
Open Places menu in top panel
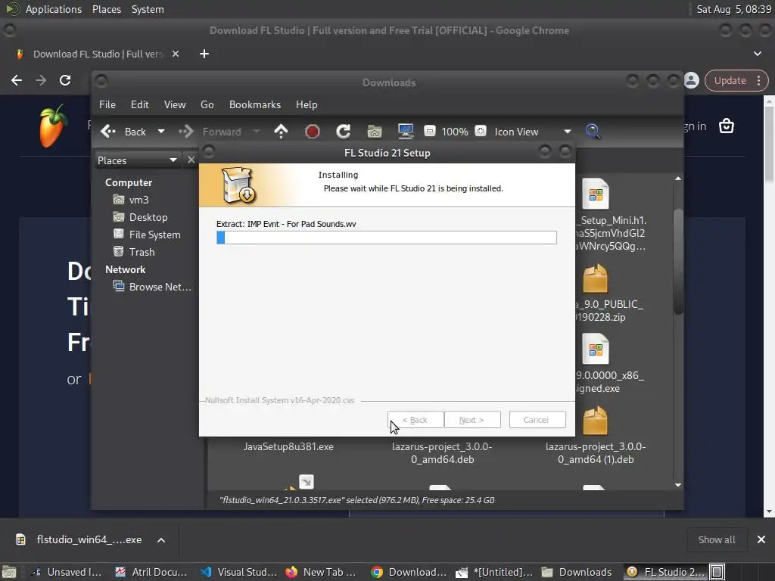106,9
